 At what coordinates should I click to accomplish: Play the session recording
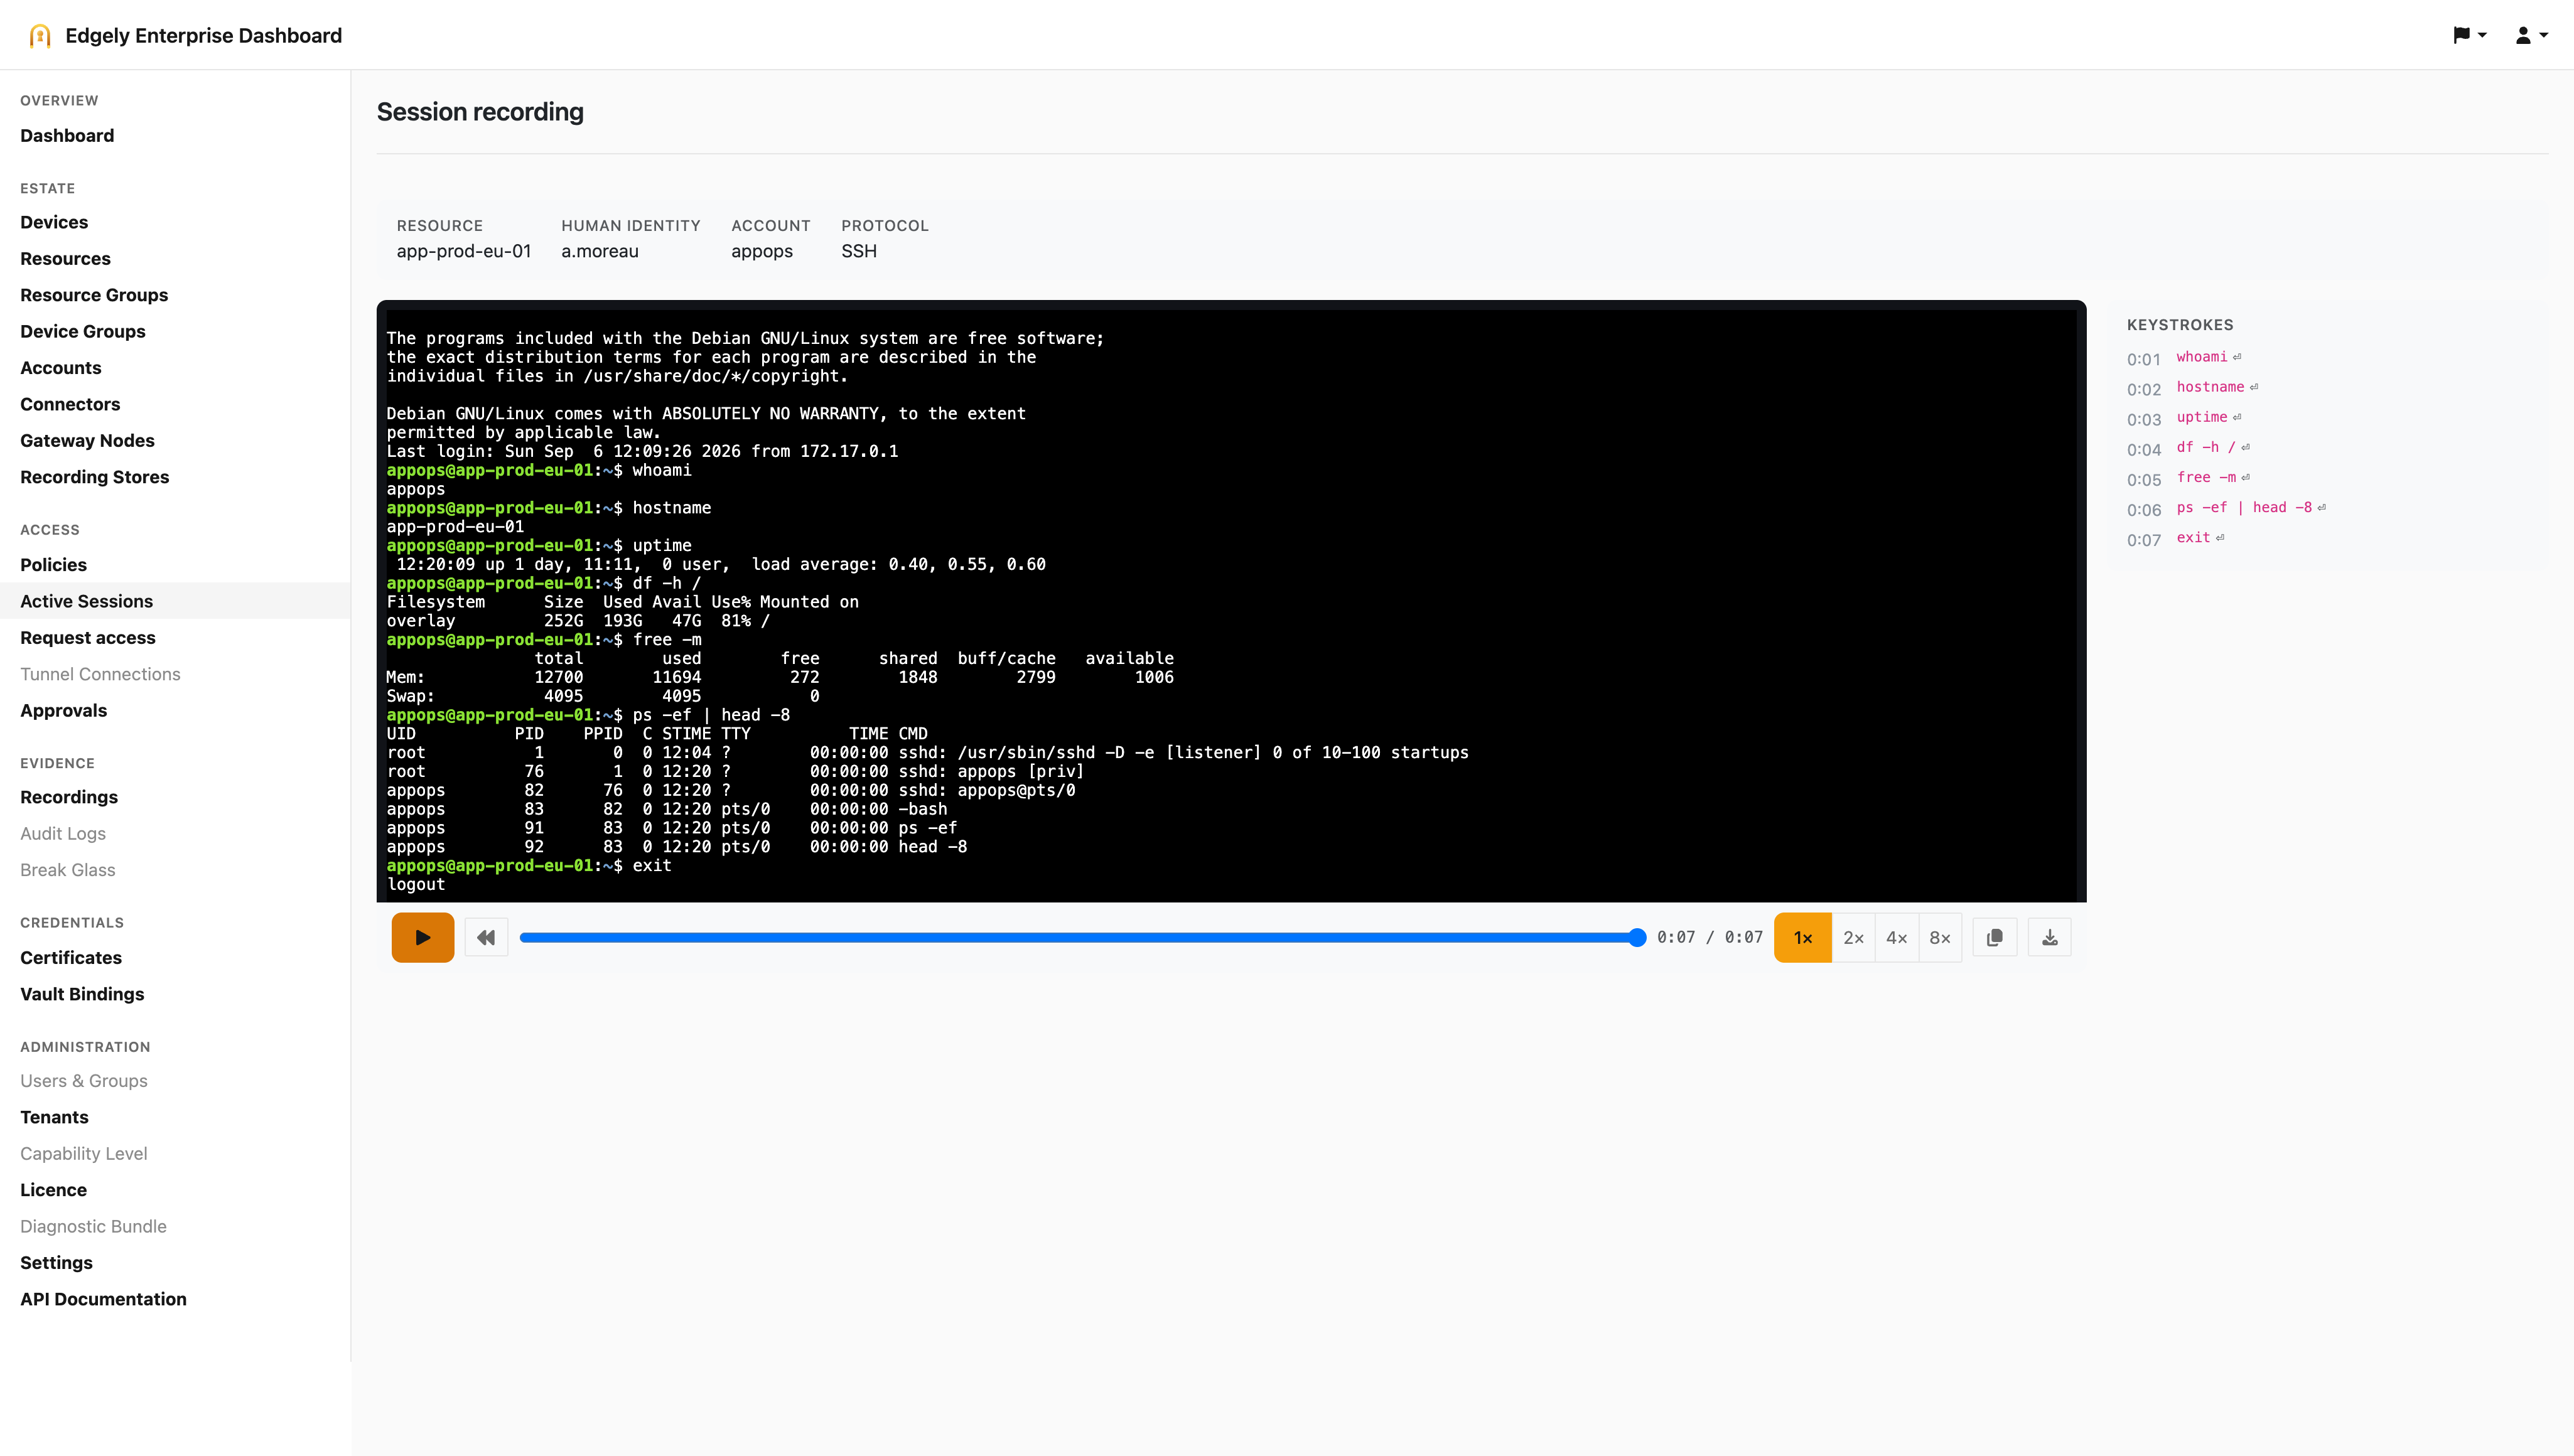pos(422,937)
